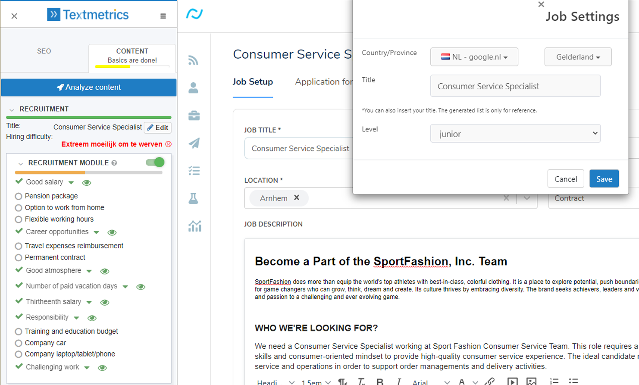
Task: Insert a video from the editor toolbar
Action: tap(512, 381)
